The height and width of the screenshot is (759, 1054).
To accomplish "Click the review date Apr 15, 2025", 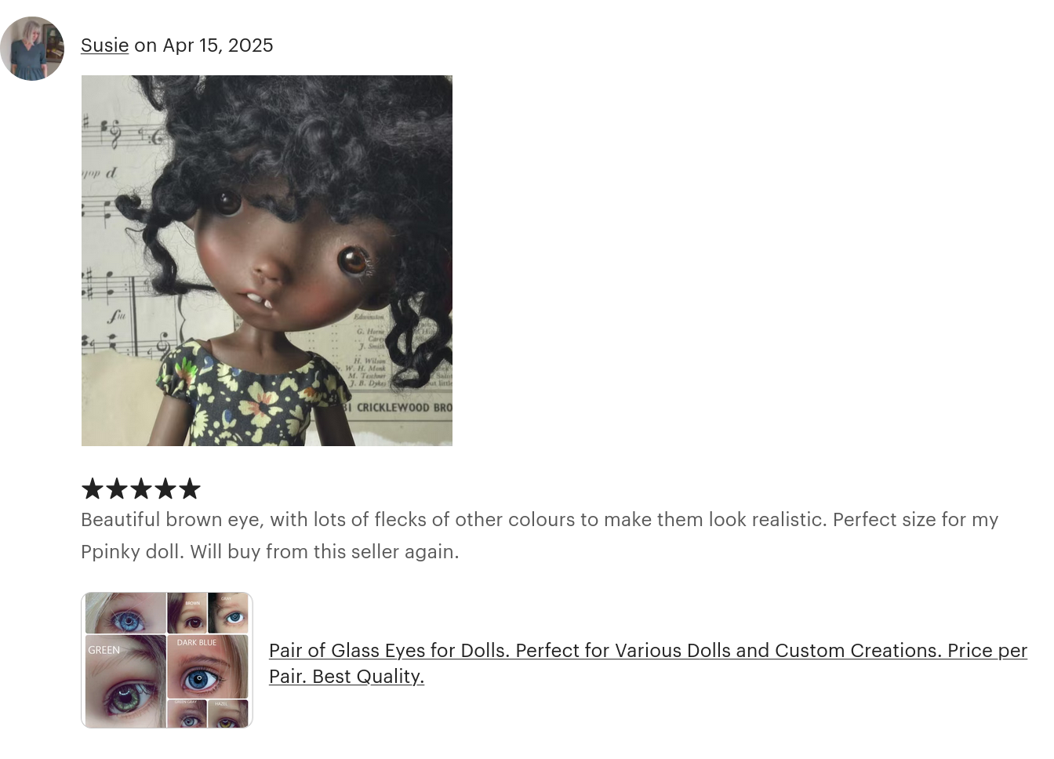I will click(217, 45).
